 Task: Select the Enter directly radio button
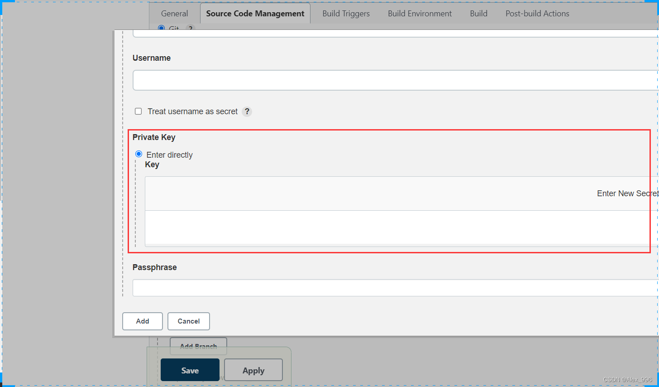pyautogui.click(x=139, y=154)
